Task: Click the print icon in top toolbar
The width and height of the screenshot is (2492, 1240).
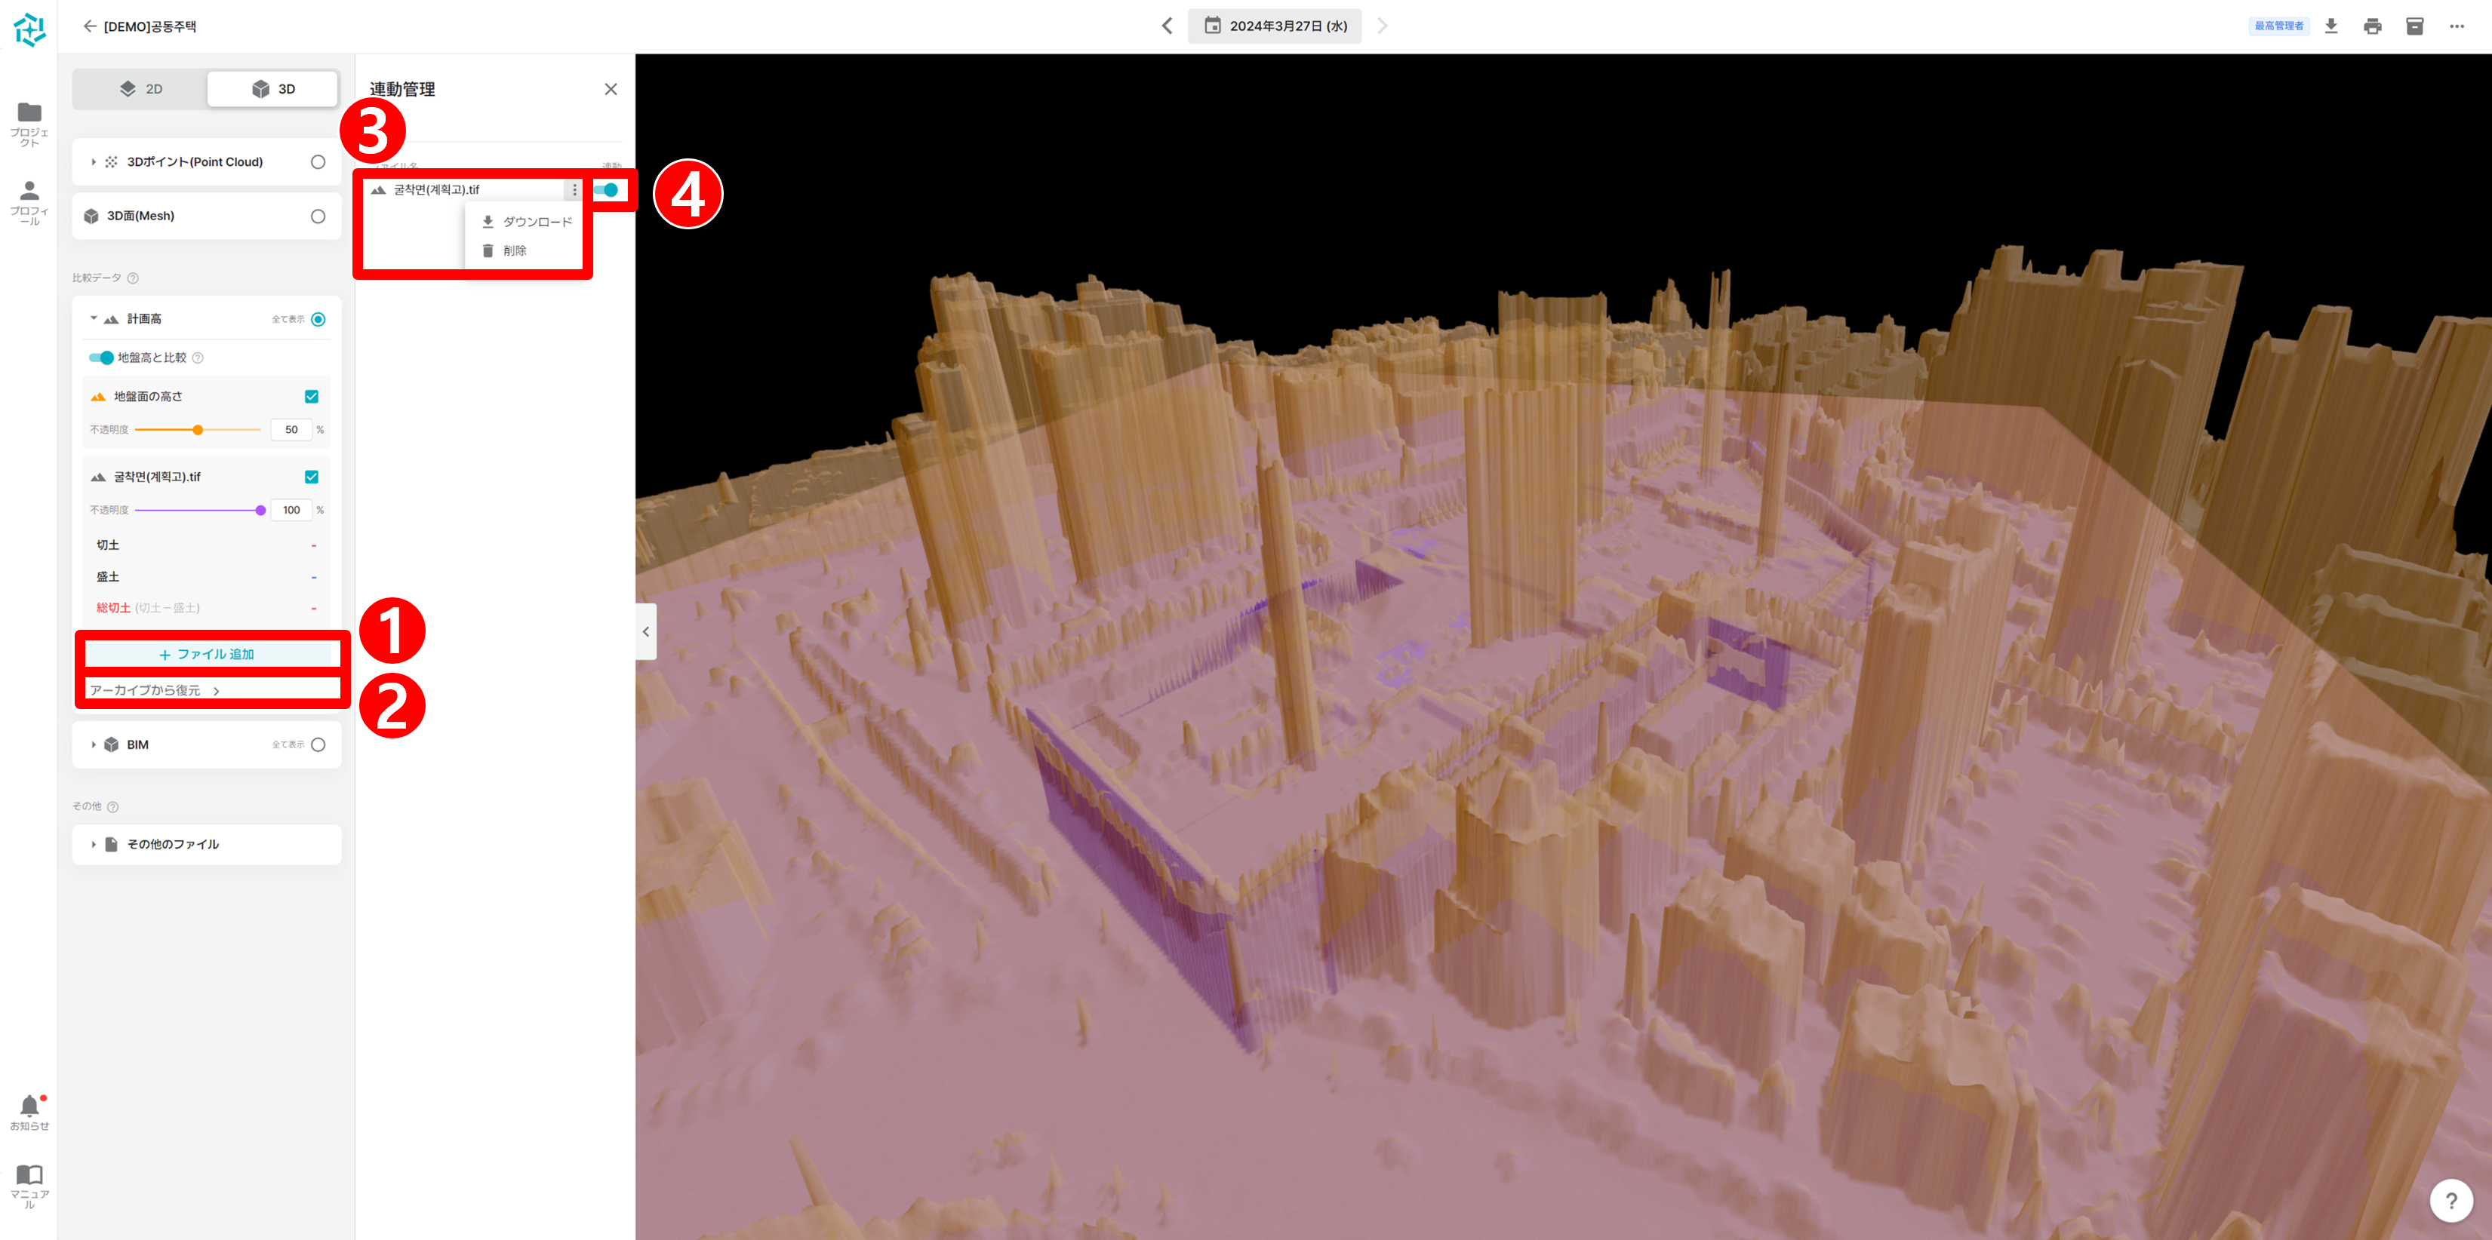Action: click(2373, 26)
